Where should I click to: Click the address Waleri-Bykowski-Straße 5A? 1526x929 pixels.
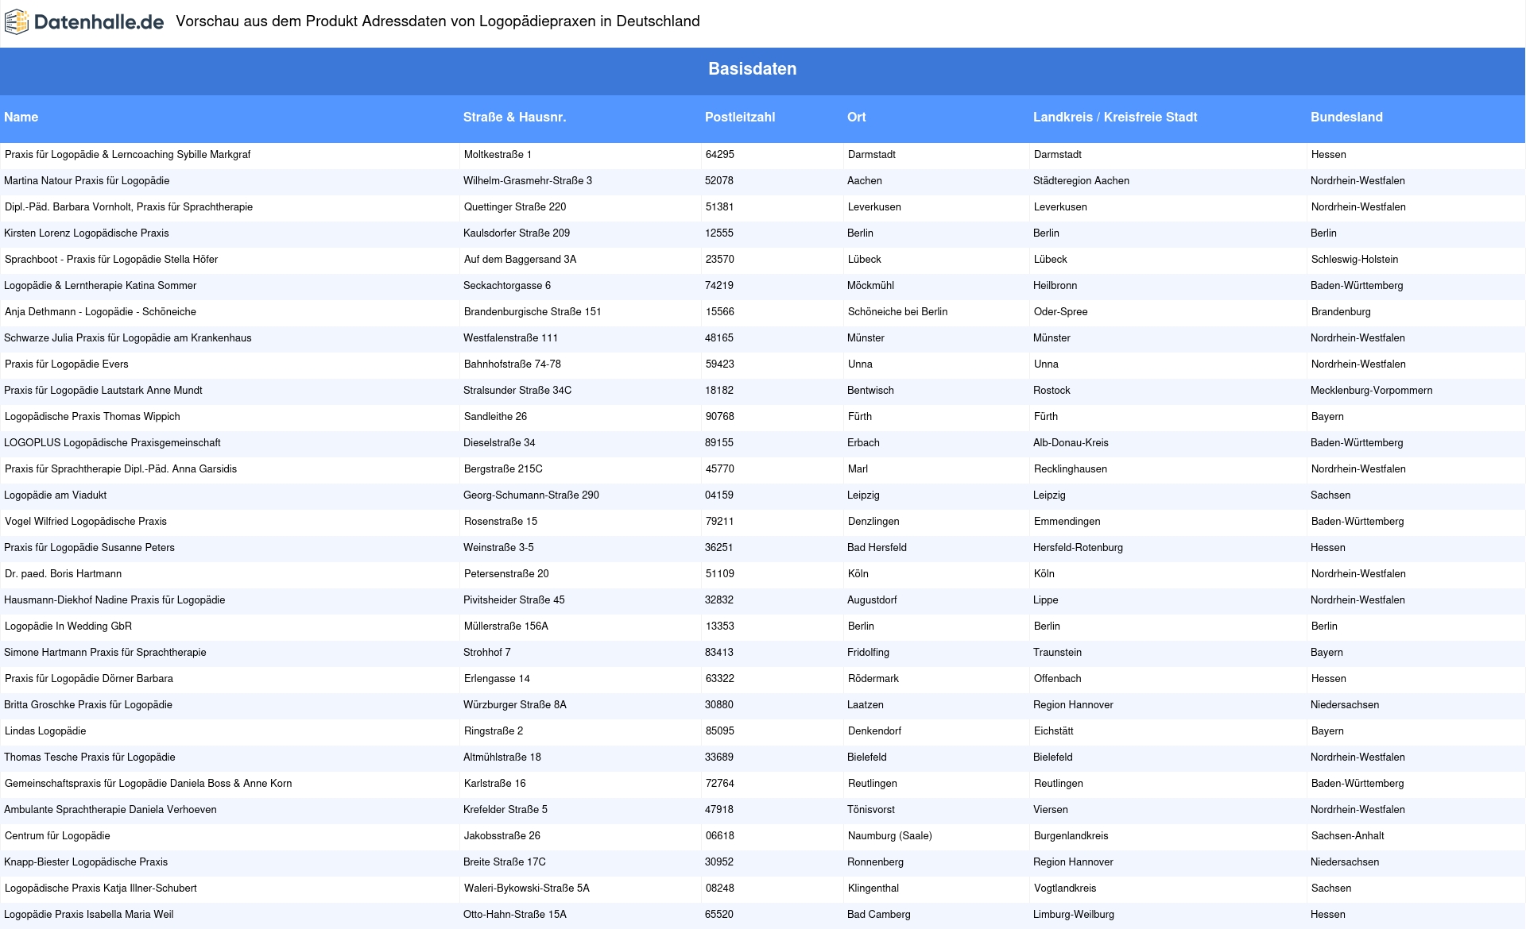tap(527, 889)
